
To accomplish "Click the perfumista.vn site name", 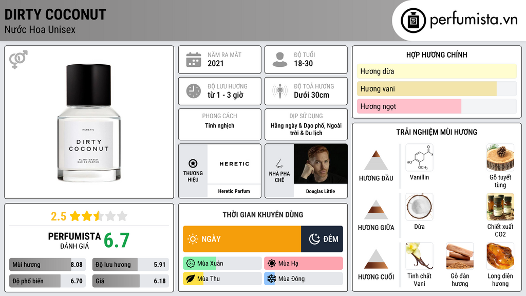I will tap(474, 20).
